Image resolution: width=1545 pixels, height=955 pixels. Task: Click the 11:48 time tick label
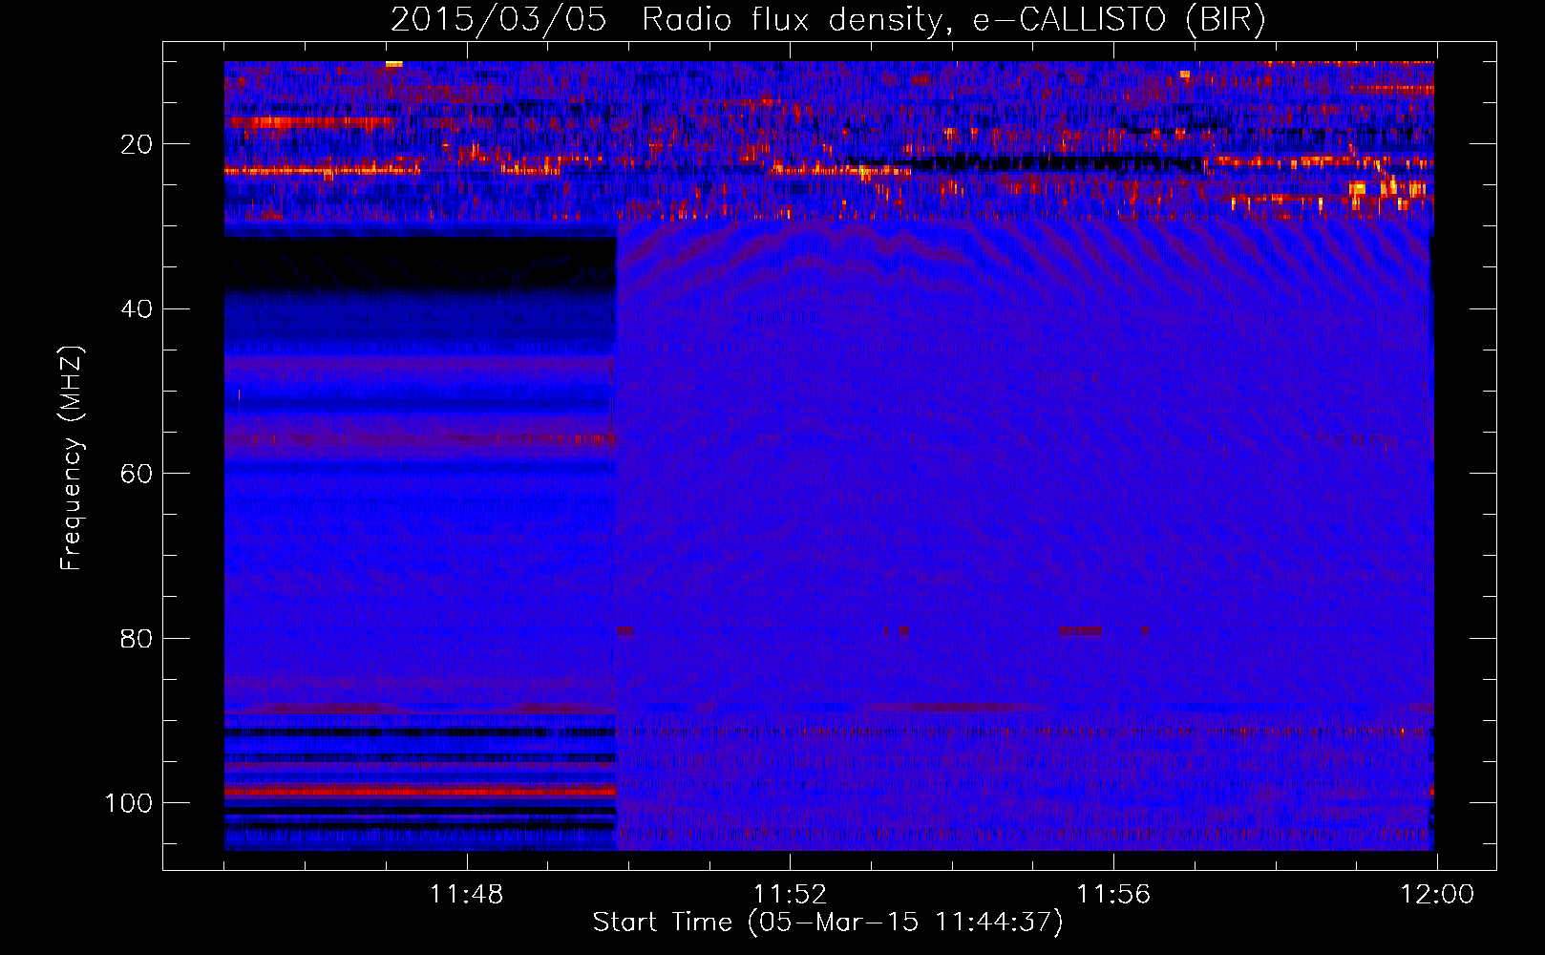point(466,895)
